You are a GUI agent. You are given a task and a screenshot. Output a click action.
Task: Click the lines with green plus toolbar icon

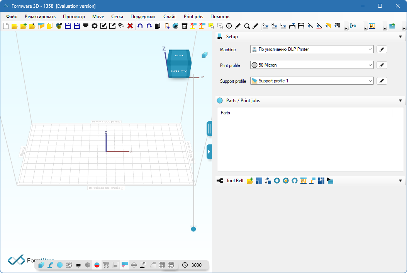[x=392, y=26]
